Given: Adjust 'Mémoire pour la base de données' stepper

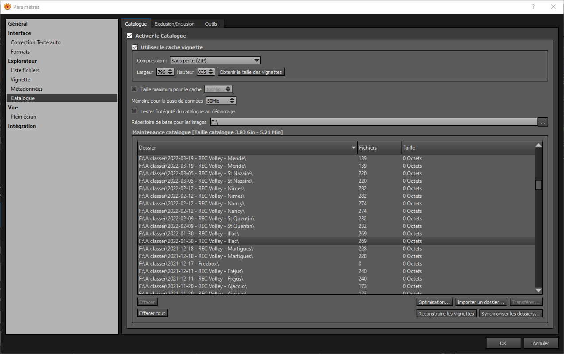Looking at the screenshot, I should (232, 101).
